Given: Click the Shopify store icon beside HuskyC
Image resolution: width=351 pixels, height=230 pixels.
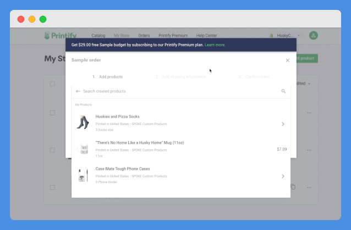Looking at the screenshot, I should pos(271,36).
